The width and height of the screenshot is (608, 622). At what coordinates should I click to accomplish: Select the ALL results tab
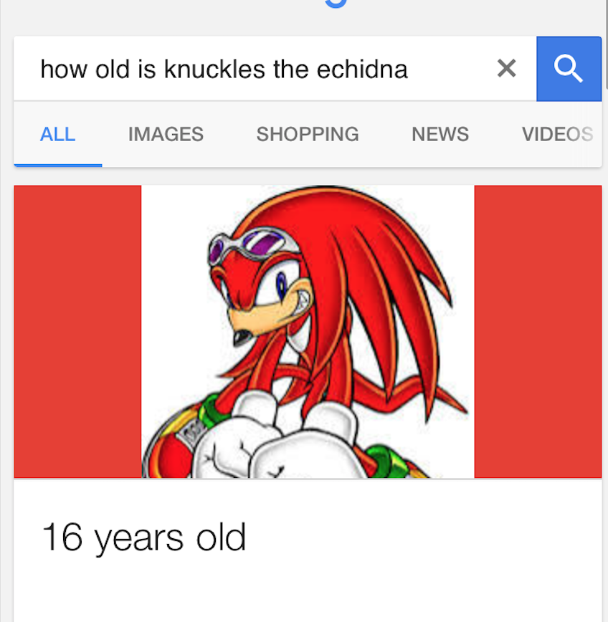pos(57,134)
